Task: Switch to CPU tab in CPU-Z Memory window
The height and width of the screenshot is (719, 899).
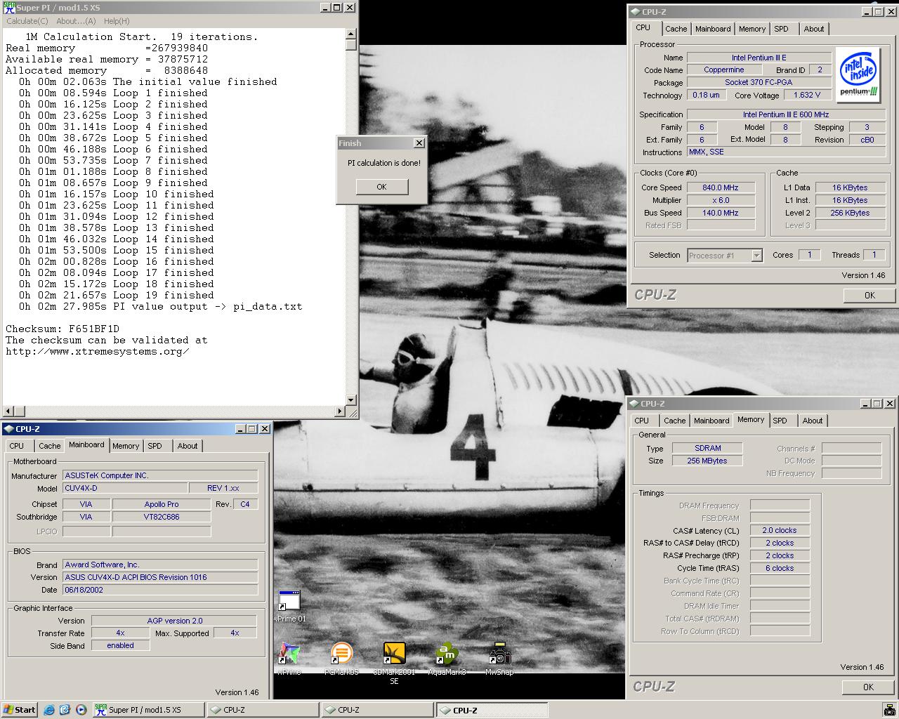Action: [x=641, y=421]
